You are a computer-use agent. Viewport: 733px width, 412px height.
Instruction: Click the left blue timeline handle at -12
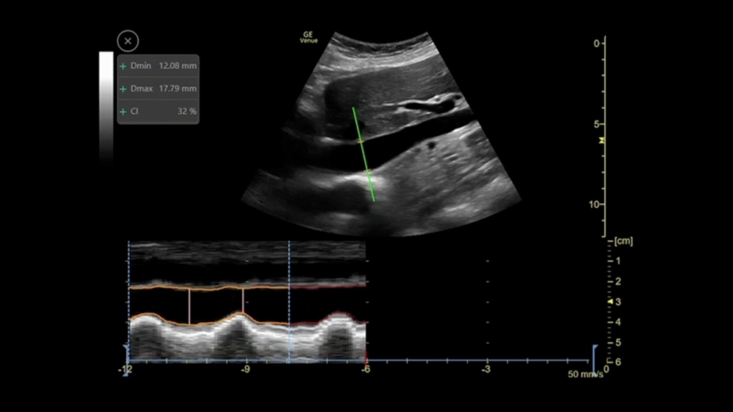coord(126,360)
